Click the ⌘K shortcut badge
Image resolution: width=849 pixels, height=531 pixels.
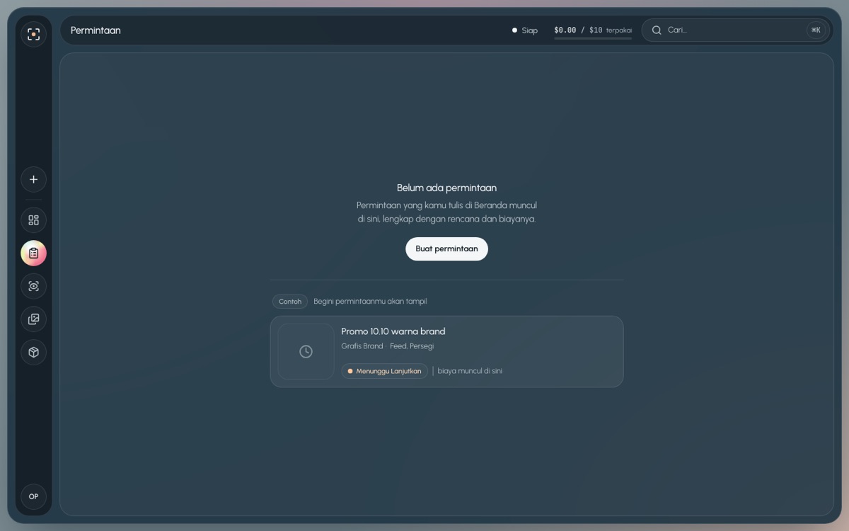point(816,30)
